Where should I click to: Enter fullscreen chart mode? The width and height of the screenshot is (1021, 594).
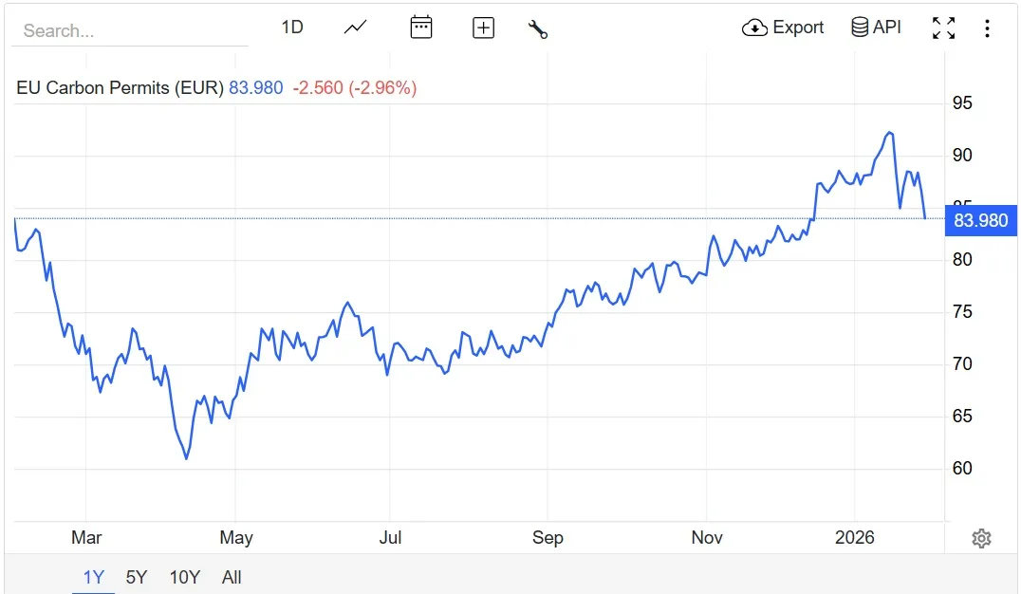point(943,28)
